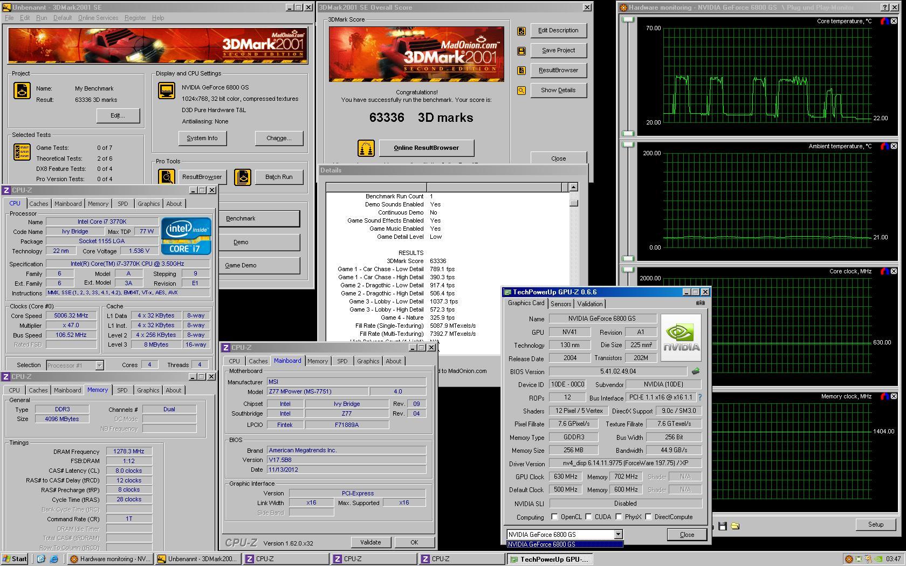Toggle the DirectCompute checkbox in GPU-Z

tap(649, 517)
